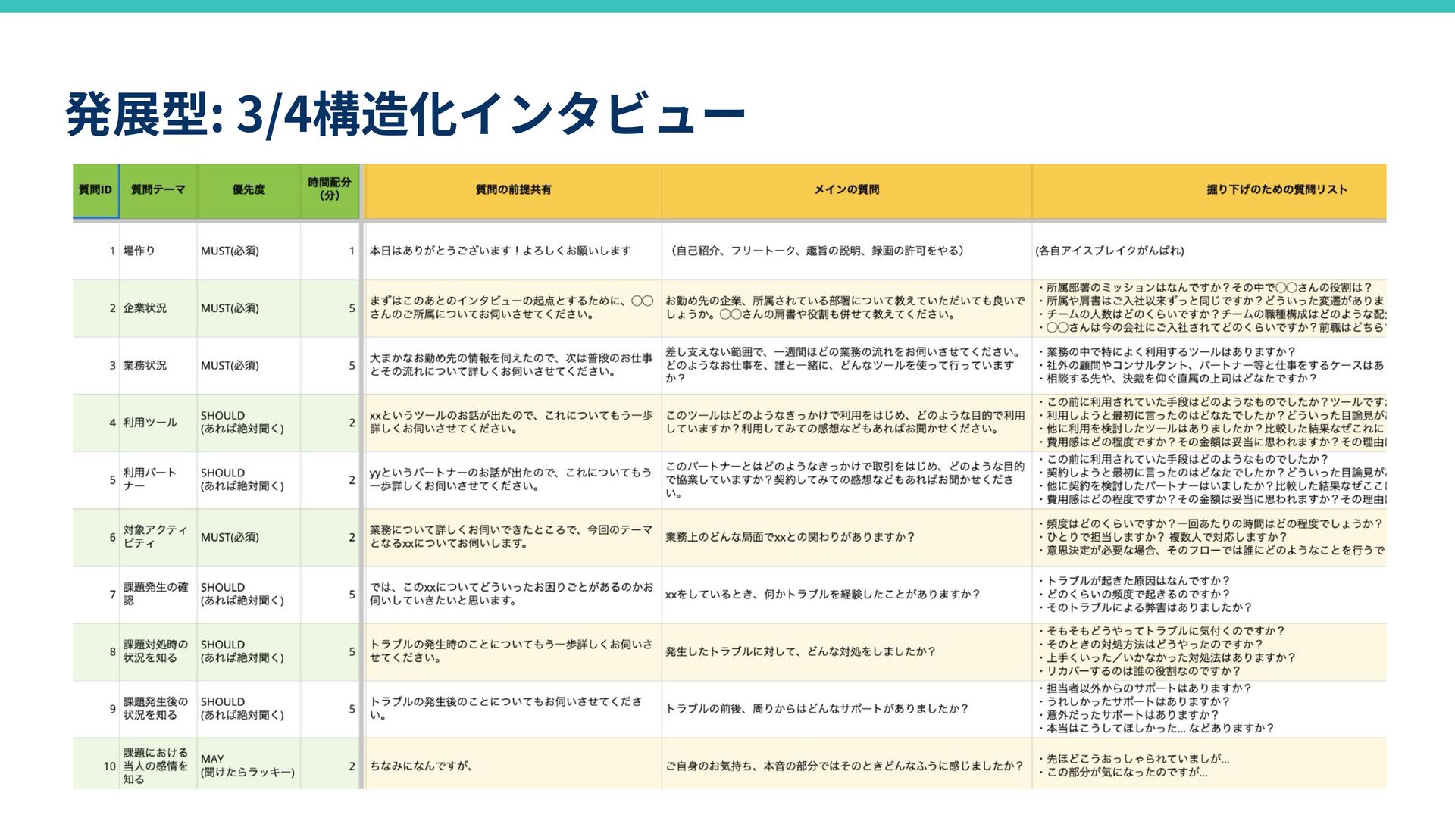1455x818 pixels.
Task: Select the 業務状況 theme cell
Action: coord(145,365)
